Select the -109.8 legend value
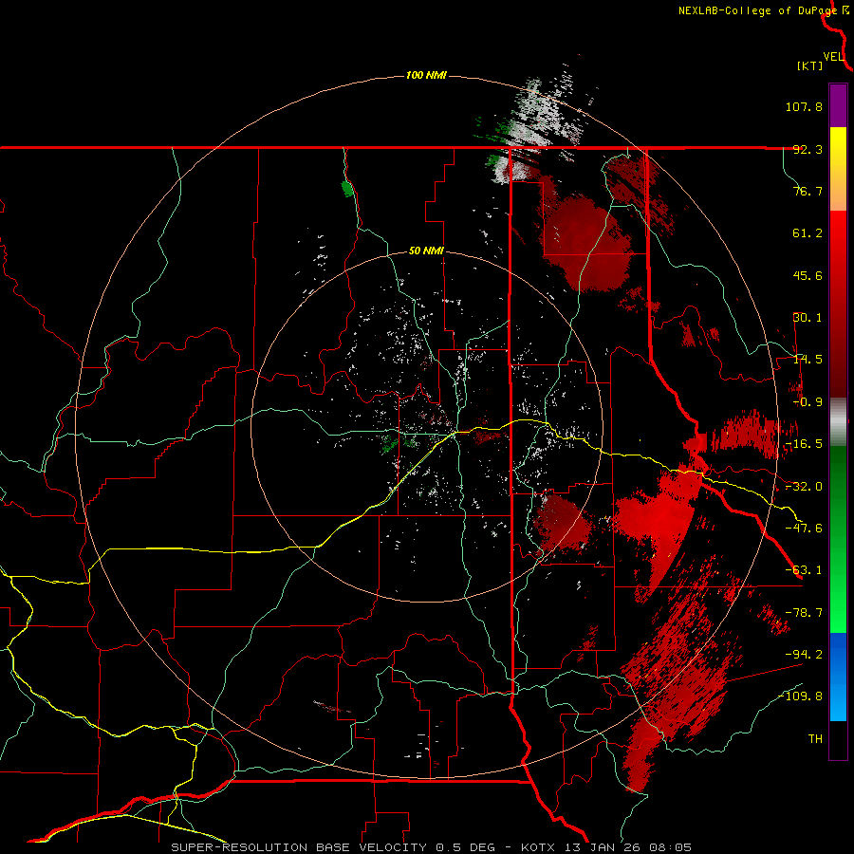The width and height of the screenshot is (854, 854). (800, 696)
